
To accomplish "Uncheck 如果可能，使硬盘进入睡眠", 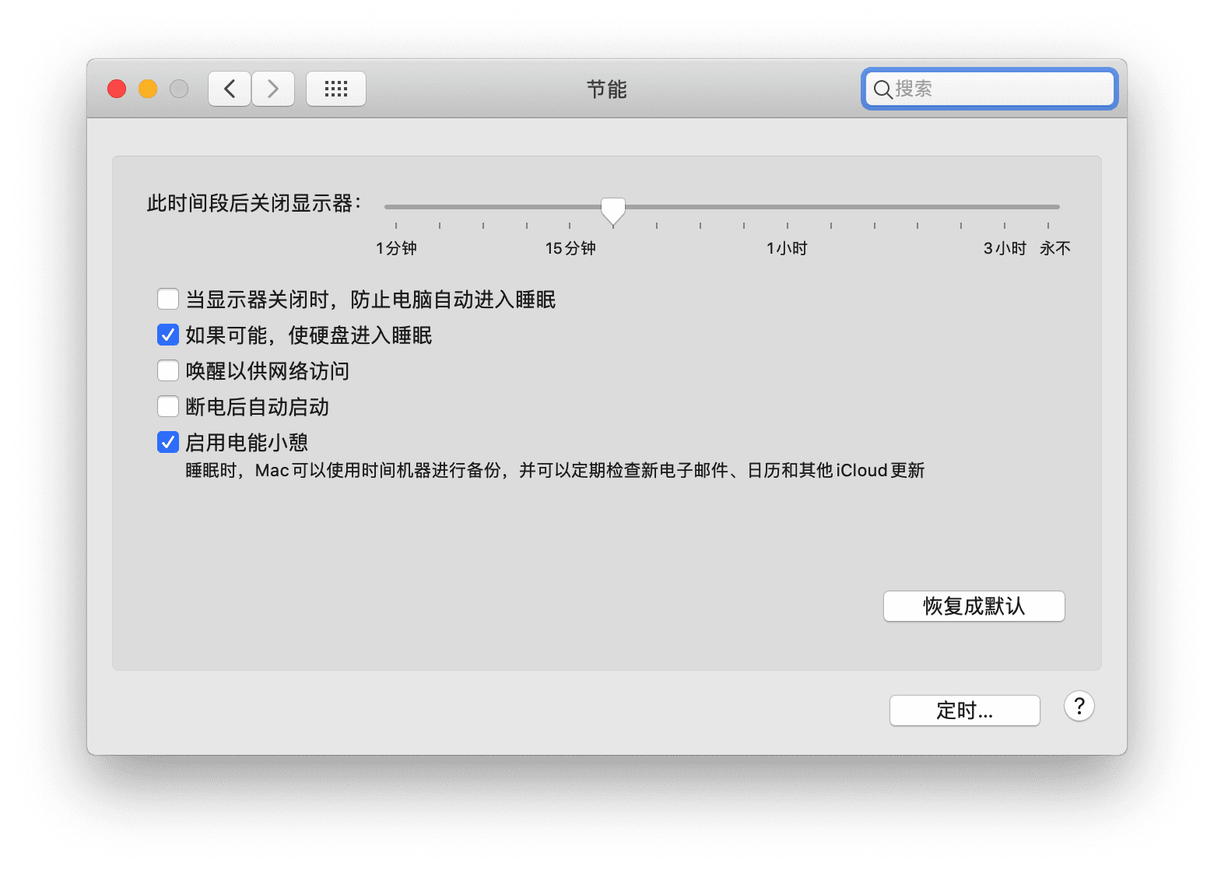I will click(168, 335).
